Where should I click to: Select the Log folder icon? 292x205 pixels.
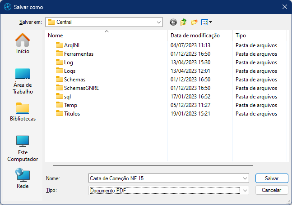coord(60,62)
